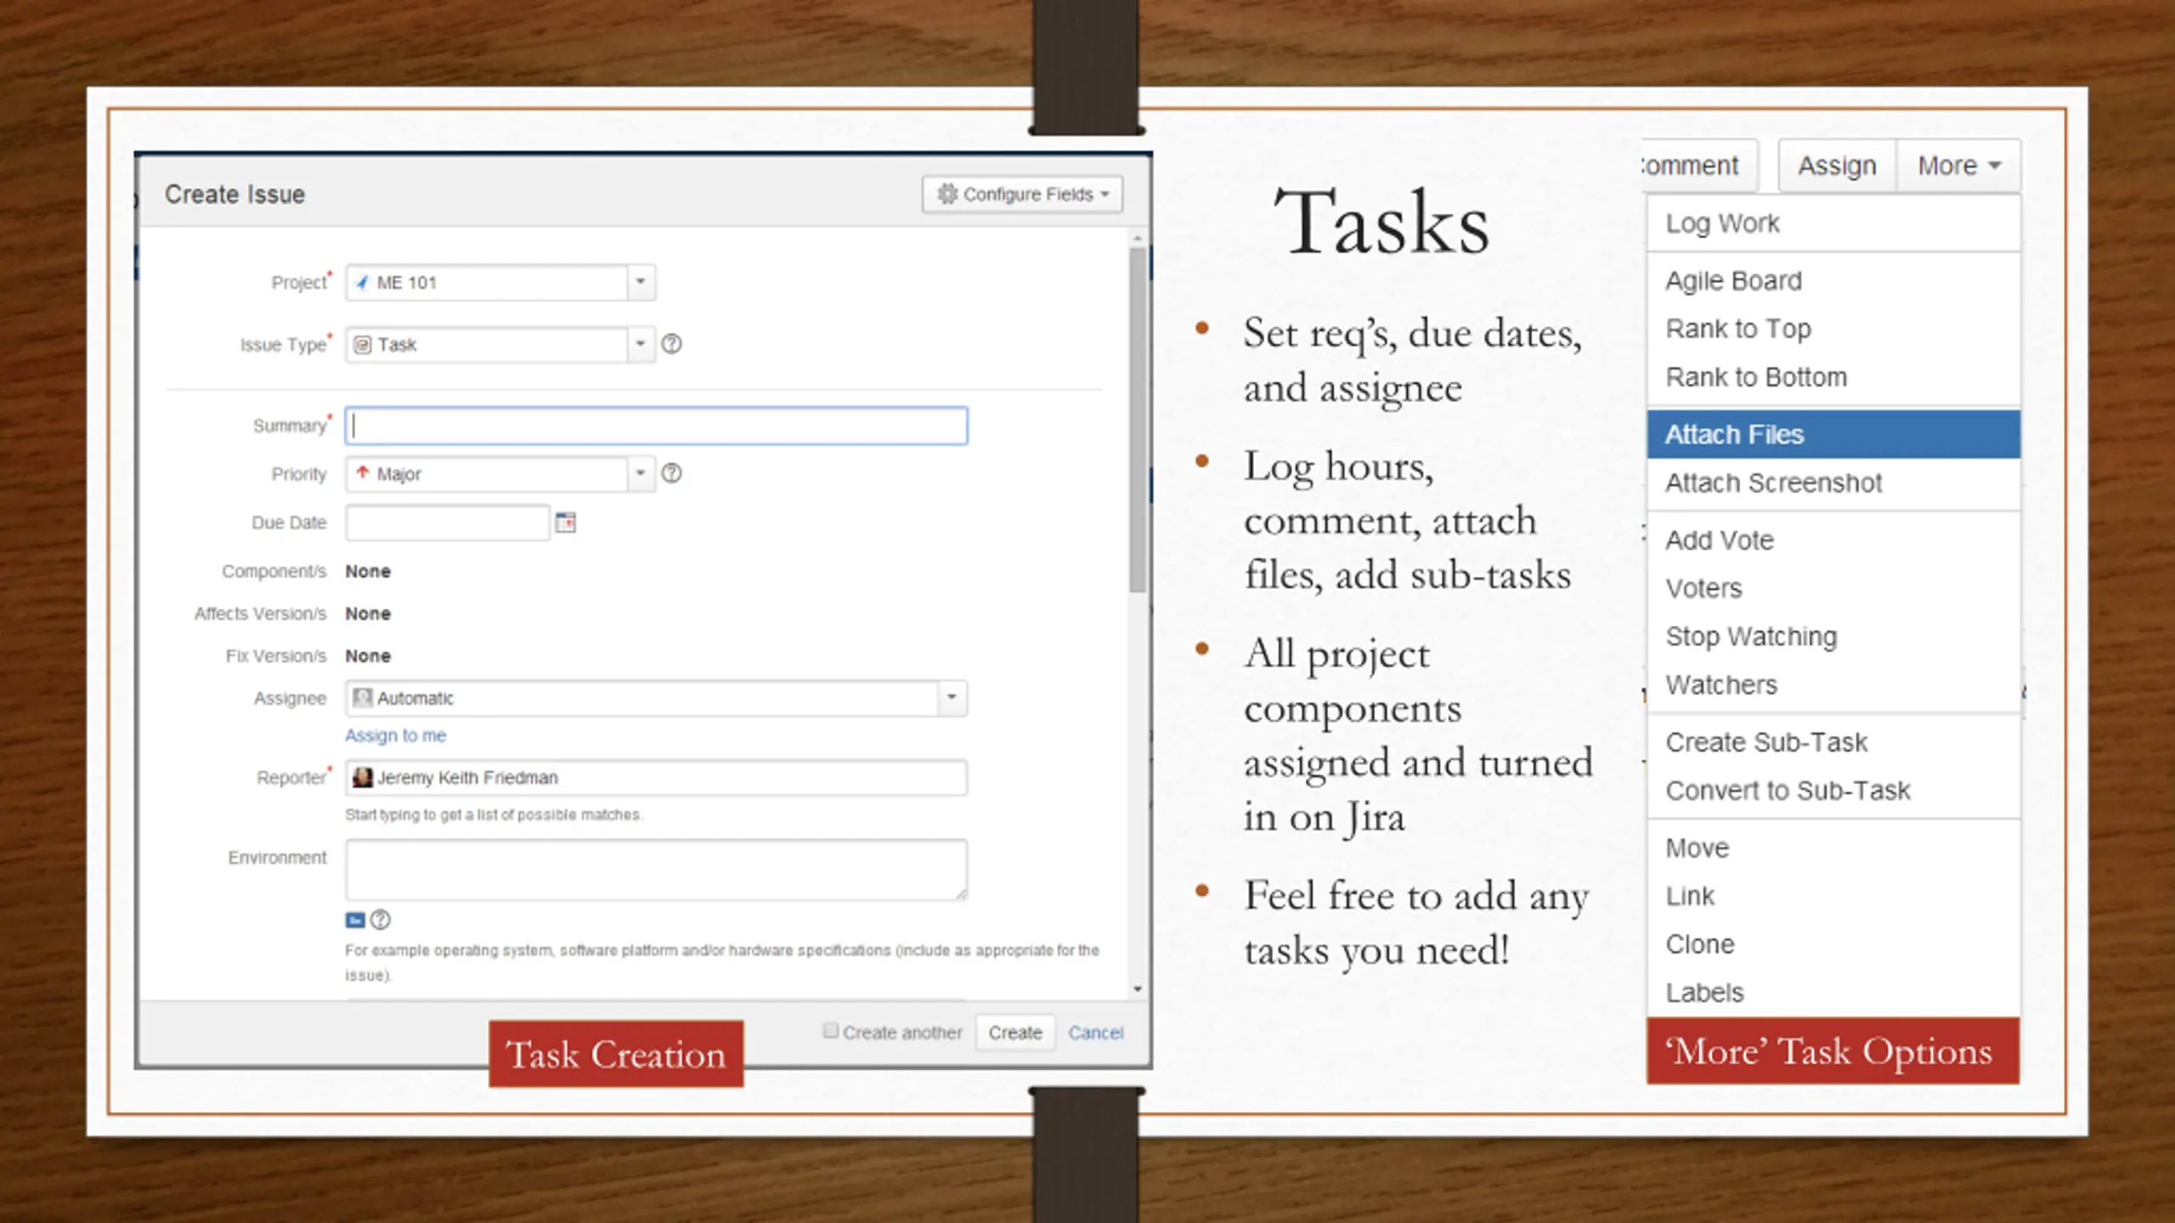Select Labels from the menu

coord(1833,992)
